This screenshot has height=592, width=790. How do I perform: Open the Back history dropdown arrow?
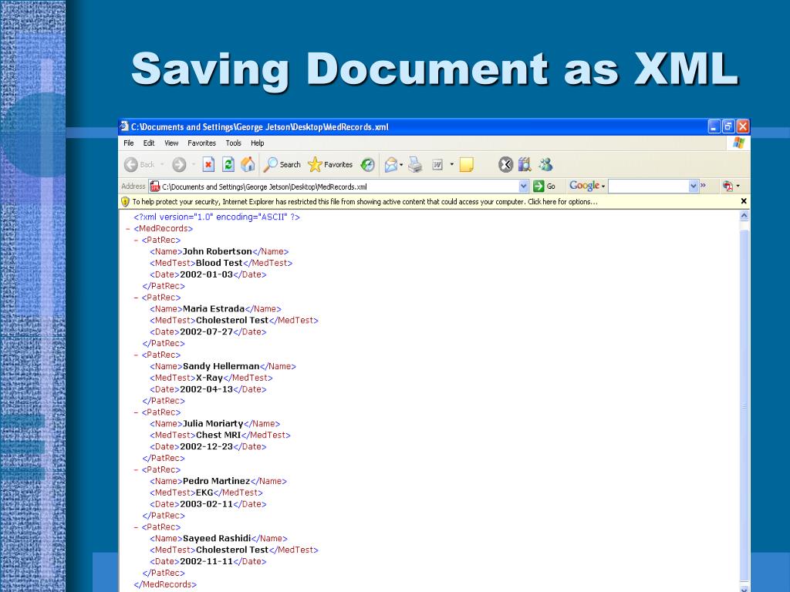(x=162, y=165)
